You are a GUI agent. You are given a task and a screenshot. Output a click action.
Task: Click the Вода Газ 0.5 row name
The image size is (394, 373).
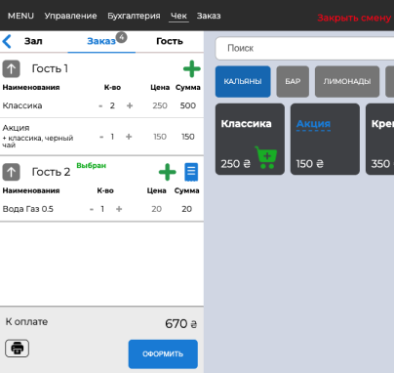point(28,209)
